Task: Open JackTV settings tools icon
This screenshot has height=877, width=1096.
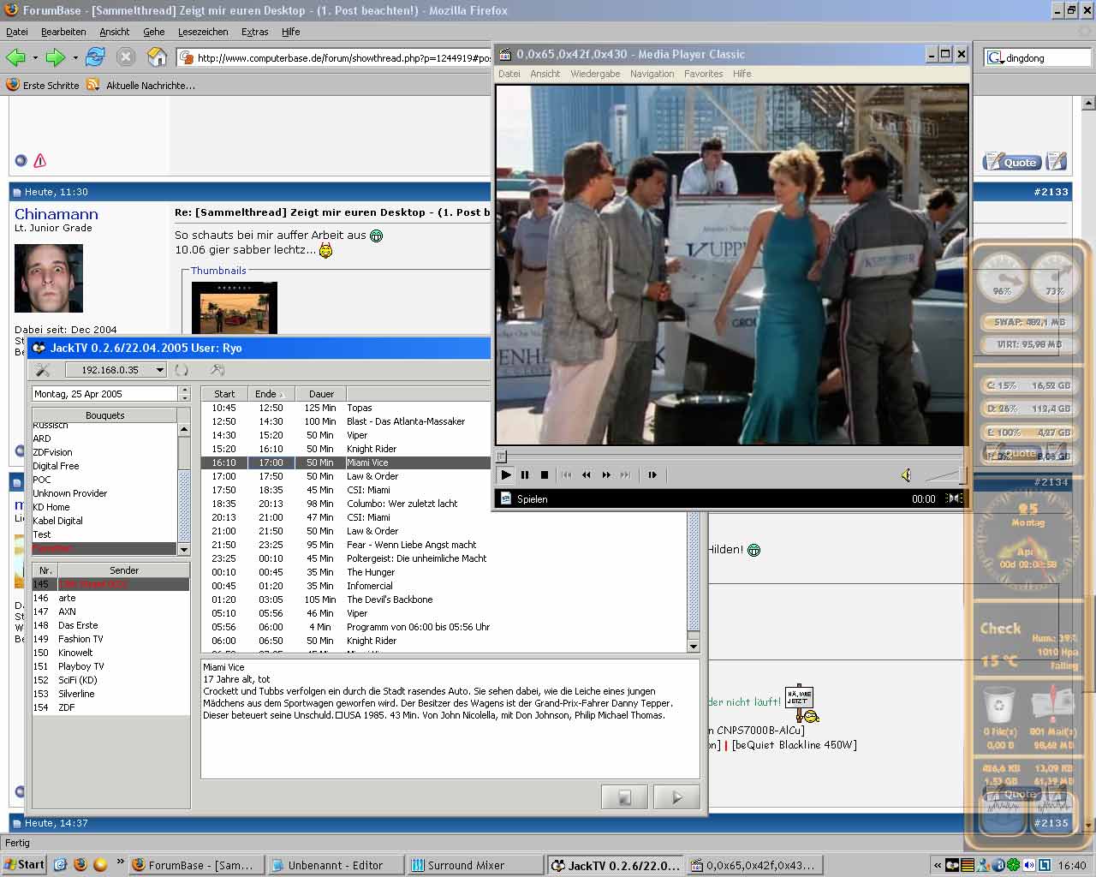Action: click(42, 370)
